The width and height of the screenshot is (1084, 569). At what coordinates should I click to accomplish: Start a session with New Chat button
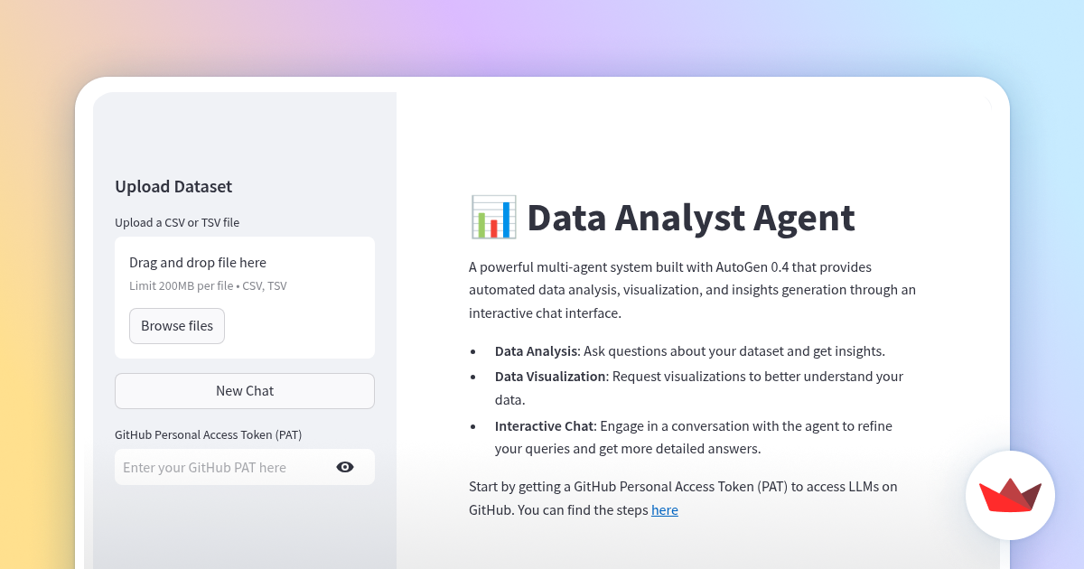pos(245,391)
